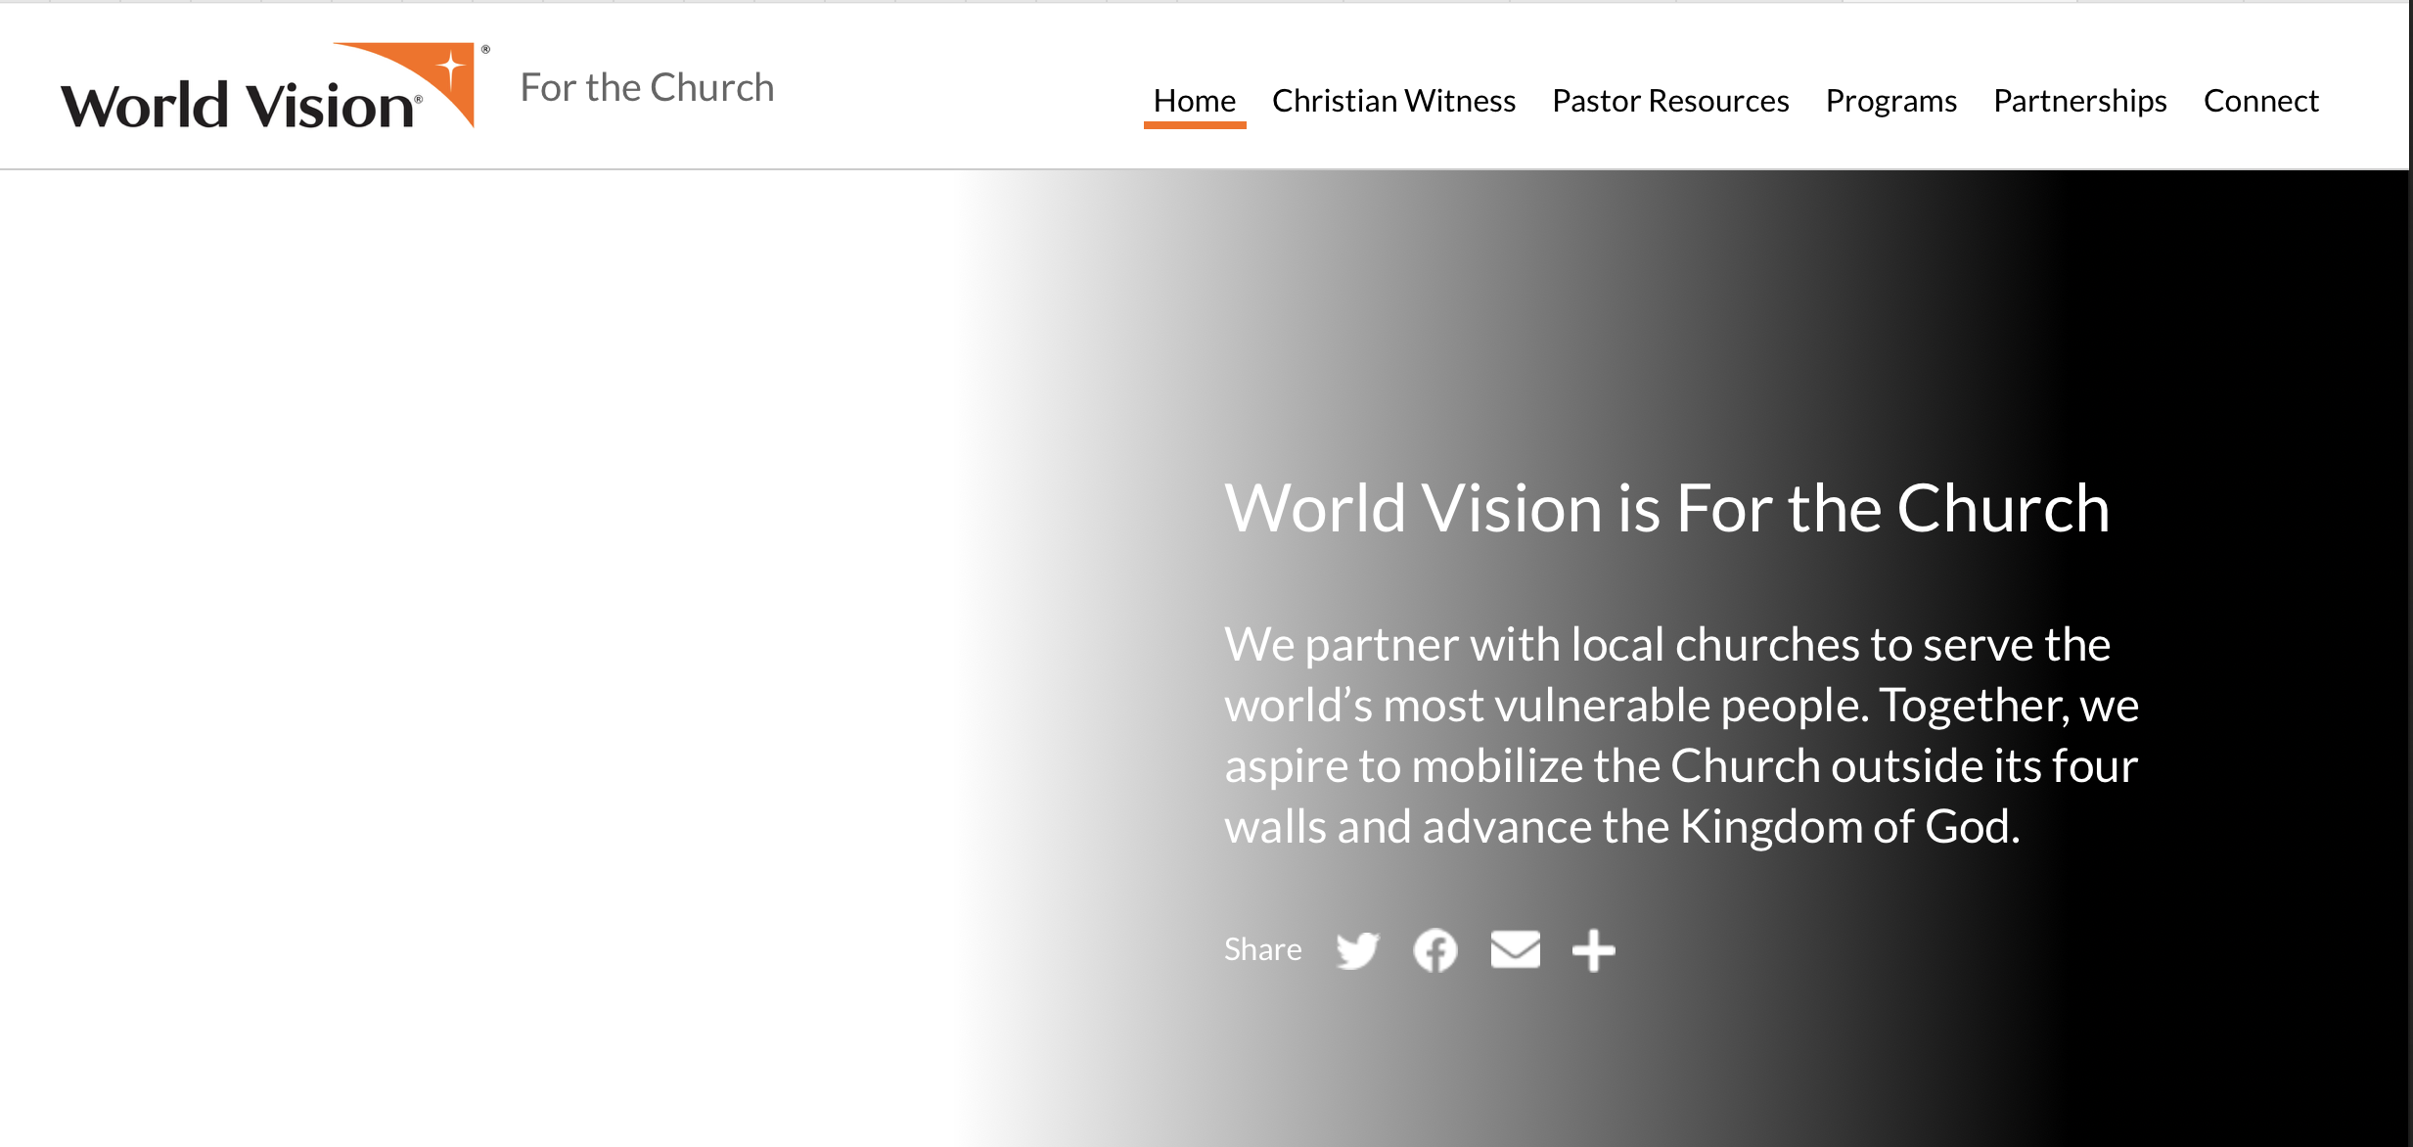
Task: Open the Partnerships nav item
Action: [2079, 101]
